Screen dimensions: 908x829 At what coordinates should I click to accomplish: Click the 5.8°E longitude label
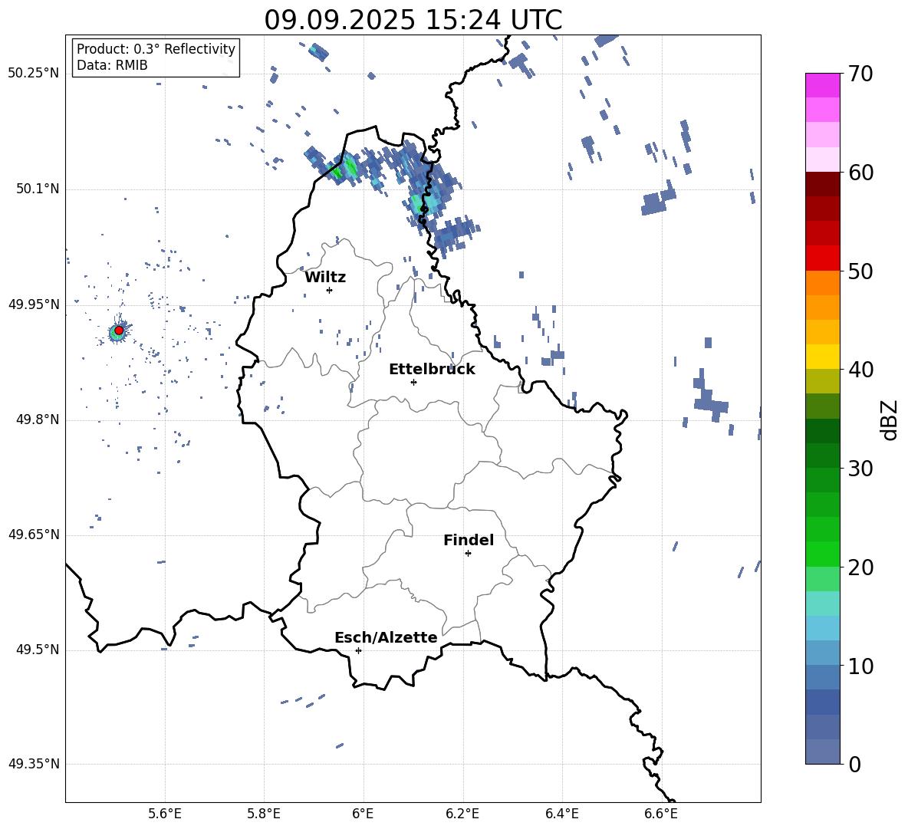[264, 814]
